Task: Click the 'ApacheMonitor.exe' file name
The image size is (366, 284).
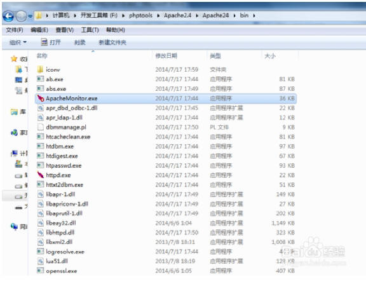Action: click(72, 98)
